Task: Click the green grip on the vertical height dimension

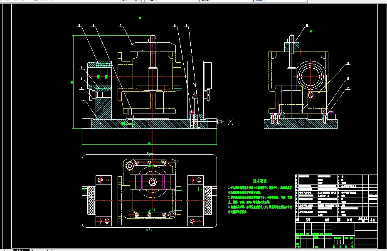Action: pyautogui.click(x=72, y=82)
